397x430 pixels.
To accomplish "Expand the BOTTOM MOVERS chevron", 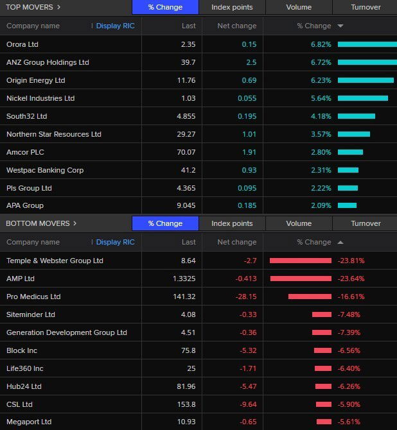I will point(75,223).
